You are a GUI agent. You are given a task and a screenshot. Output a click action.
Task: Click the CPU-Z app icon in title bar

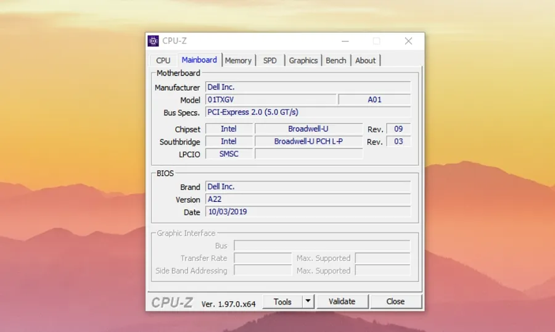tap(154, 41)
